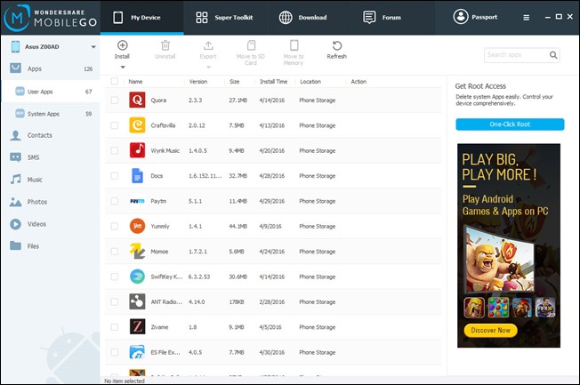Check the ES File Explorer row checkbox

(x=115, y=352)
